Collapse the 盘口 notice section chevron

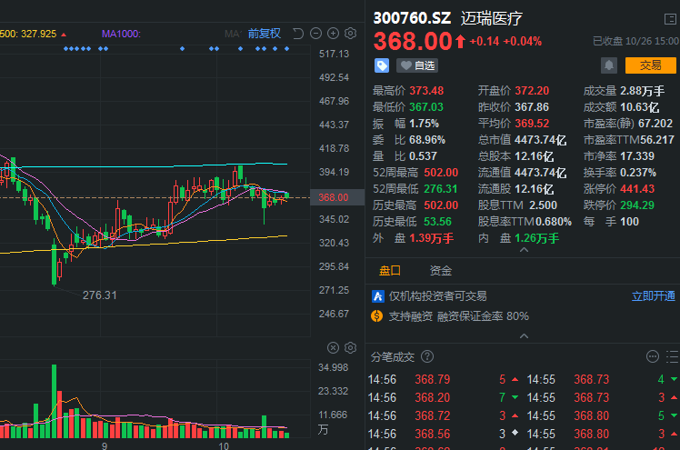tap(524, 336)
